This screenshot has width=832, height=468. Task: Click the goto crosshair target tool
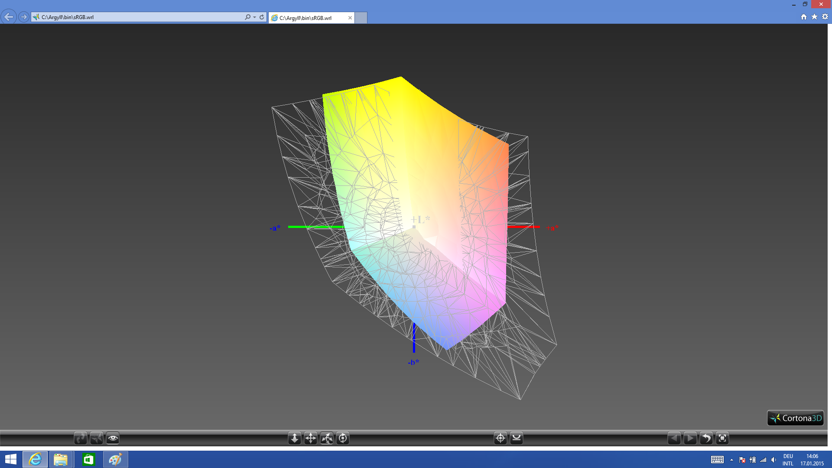pos(500,438)
